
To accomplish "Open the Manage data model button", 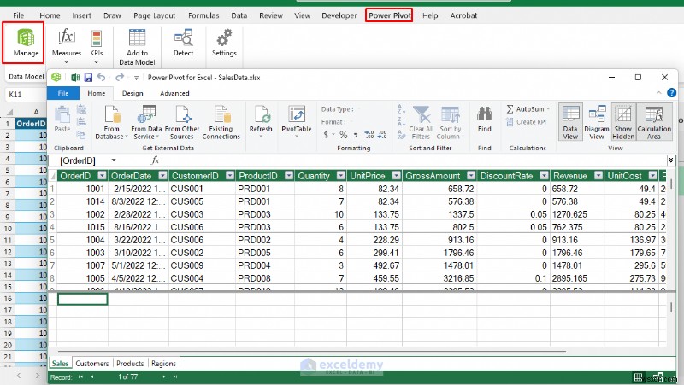I will coord(26,43).
